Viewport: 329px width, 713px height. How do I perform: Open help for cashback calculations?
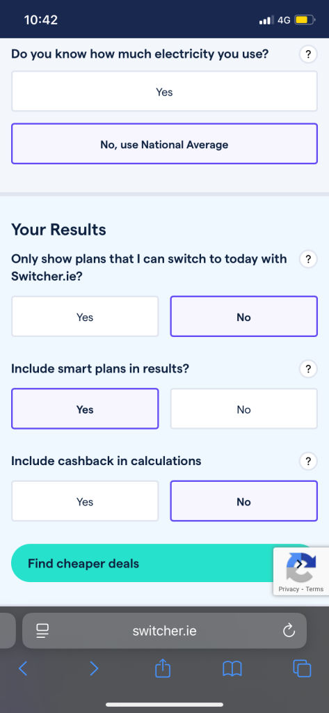point(308,462)
